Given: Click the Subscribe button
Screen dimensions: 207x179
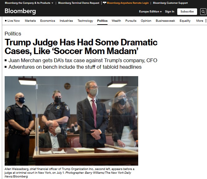Looking at the screenshot, I should (187, 11).
